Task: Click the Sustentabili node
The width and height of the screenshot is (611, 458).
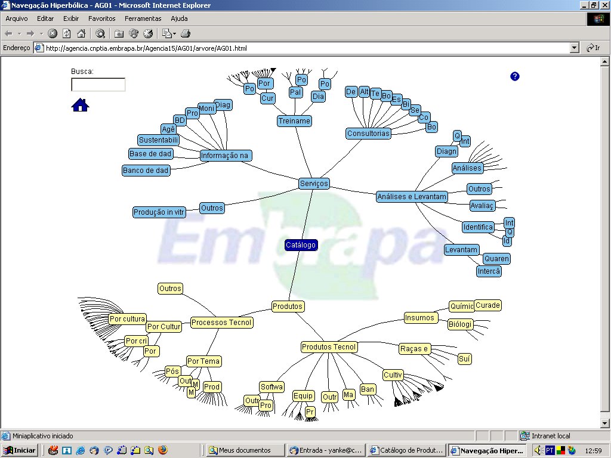Action: (159, 140)
